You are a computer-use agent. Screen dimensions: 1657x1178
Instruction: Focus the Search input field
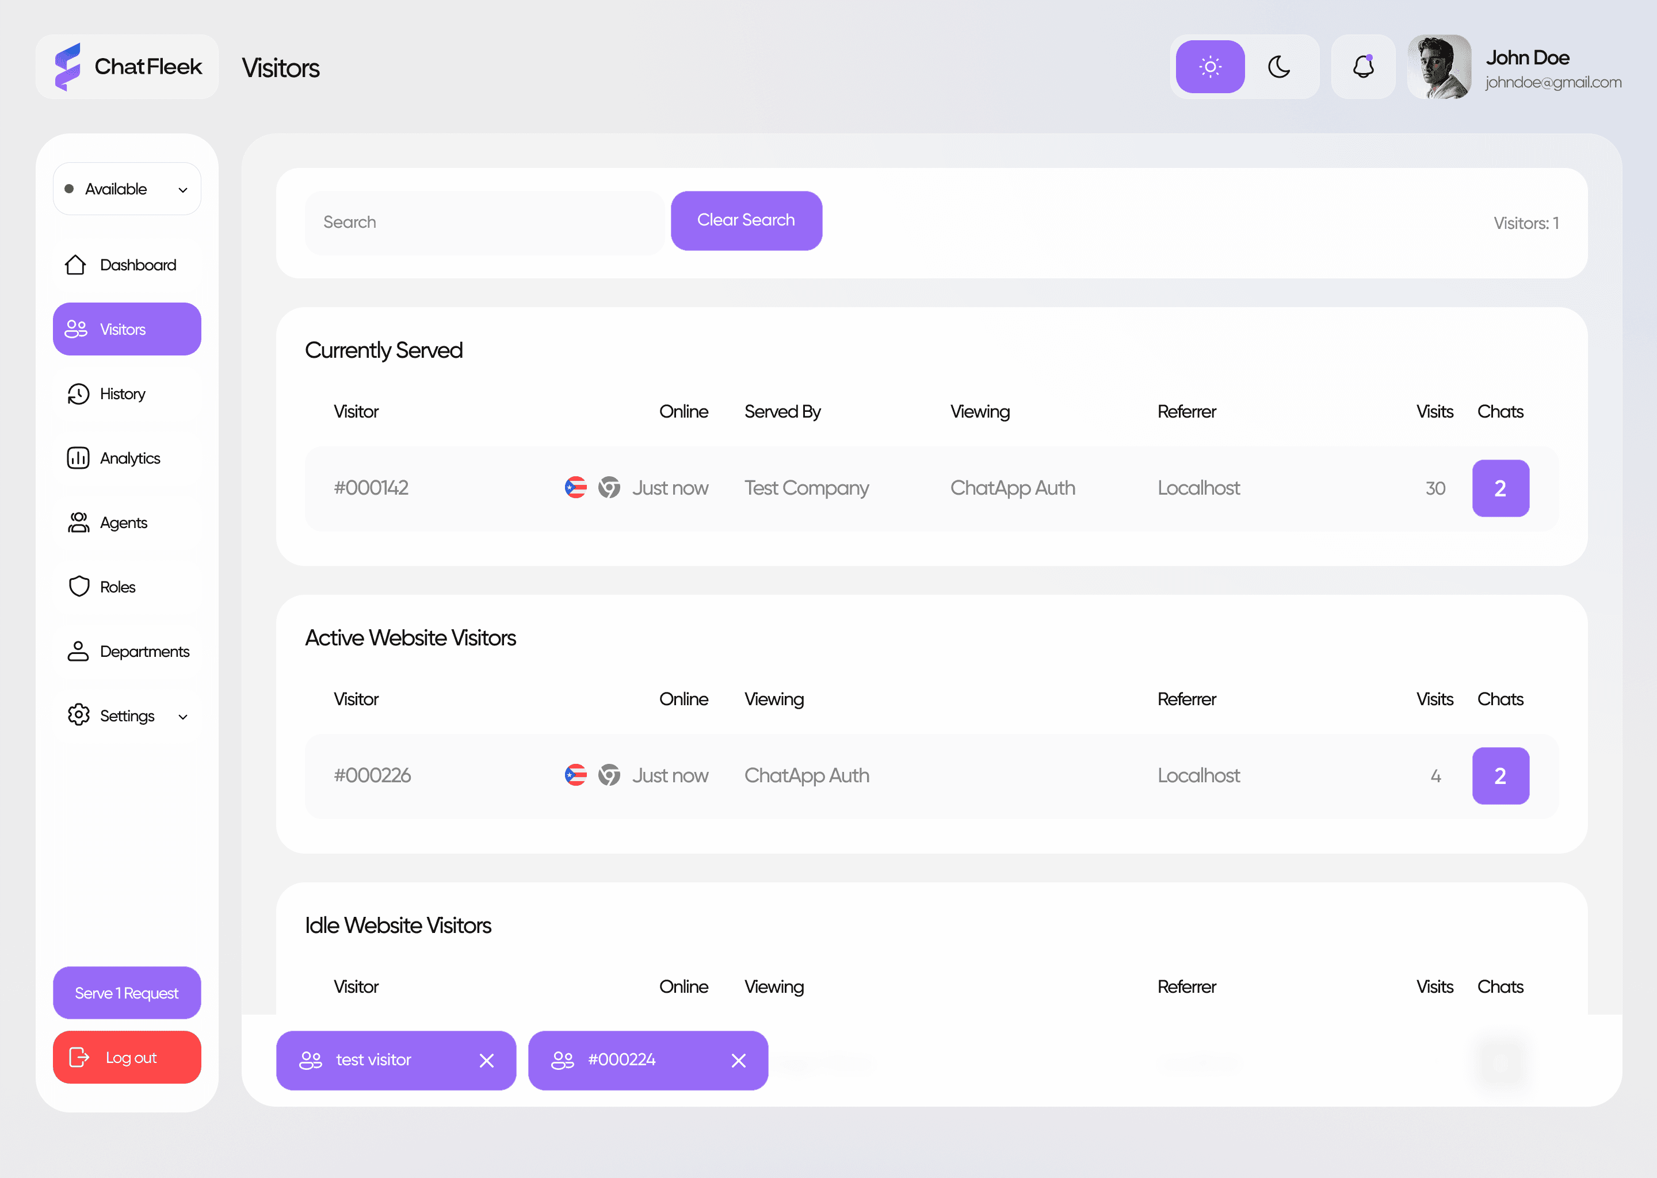click(484, 222)
